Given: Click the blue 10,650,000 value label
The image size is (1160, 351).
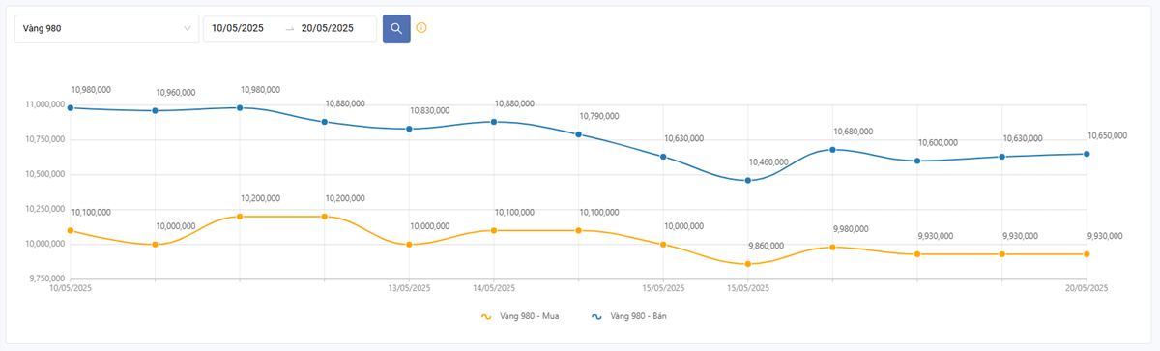Looking at the screenshot, I should 1107,136.
